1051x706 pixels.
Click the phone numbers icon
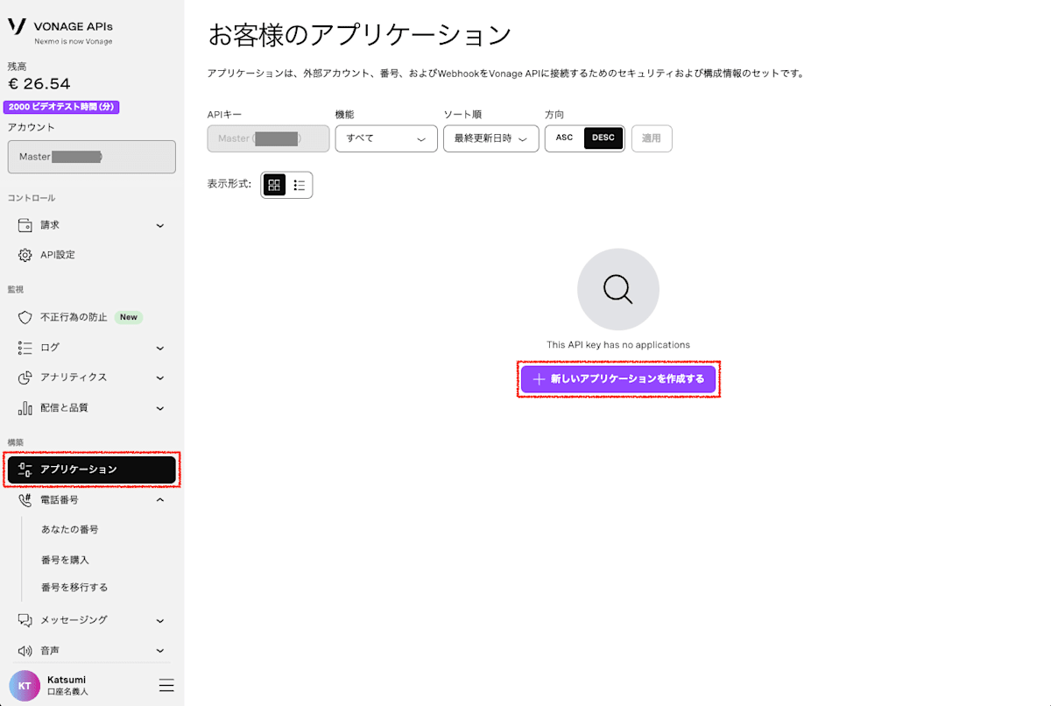click(25, 500)
